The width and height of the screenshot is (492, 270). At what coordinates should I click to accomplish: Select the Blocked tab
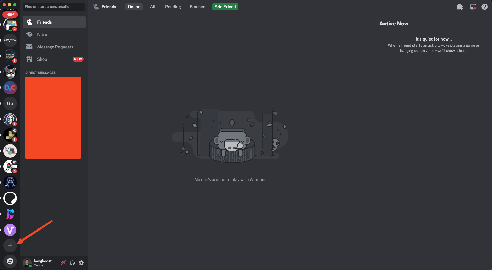198,7
